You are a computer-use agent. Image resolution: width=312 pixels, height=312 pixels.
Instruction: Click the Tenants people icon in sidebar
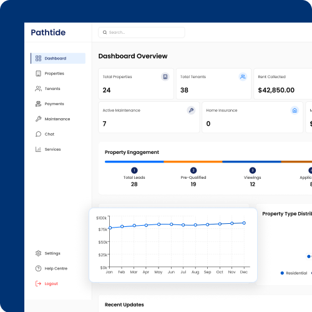[38, 89]
